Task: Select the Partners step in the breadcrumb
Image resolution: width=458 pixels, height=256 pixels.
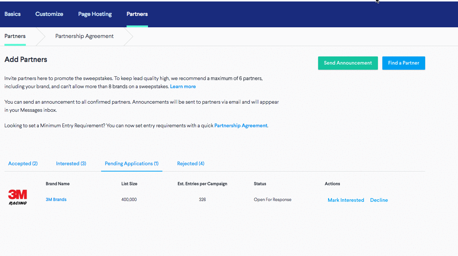Action: (x=15, y=36)
